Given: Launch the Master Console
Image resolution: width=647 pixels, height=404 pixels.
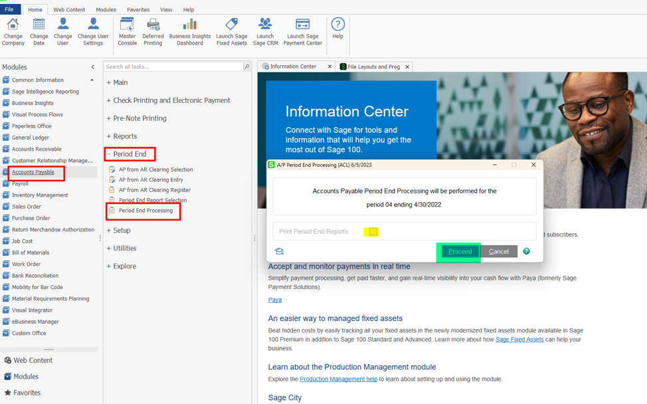Looking at the screenshot, I should click(x=127, y=32).
